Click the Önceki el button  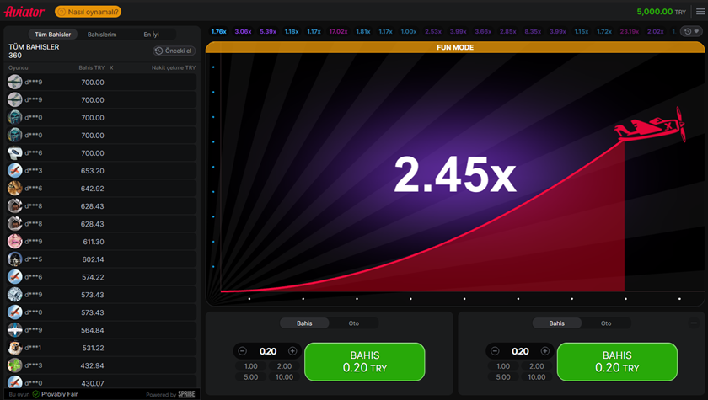coord(174,51)
